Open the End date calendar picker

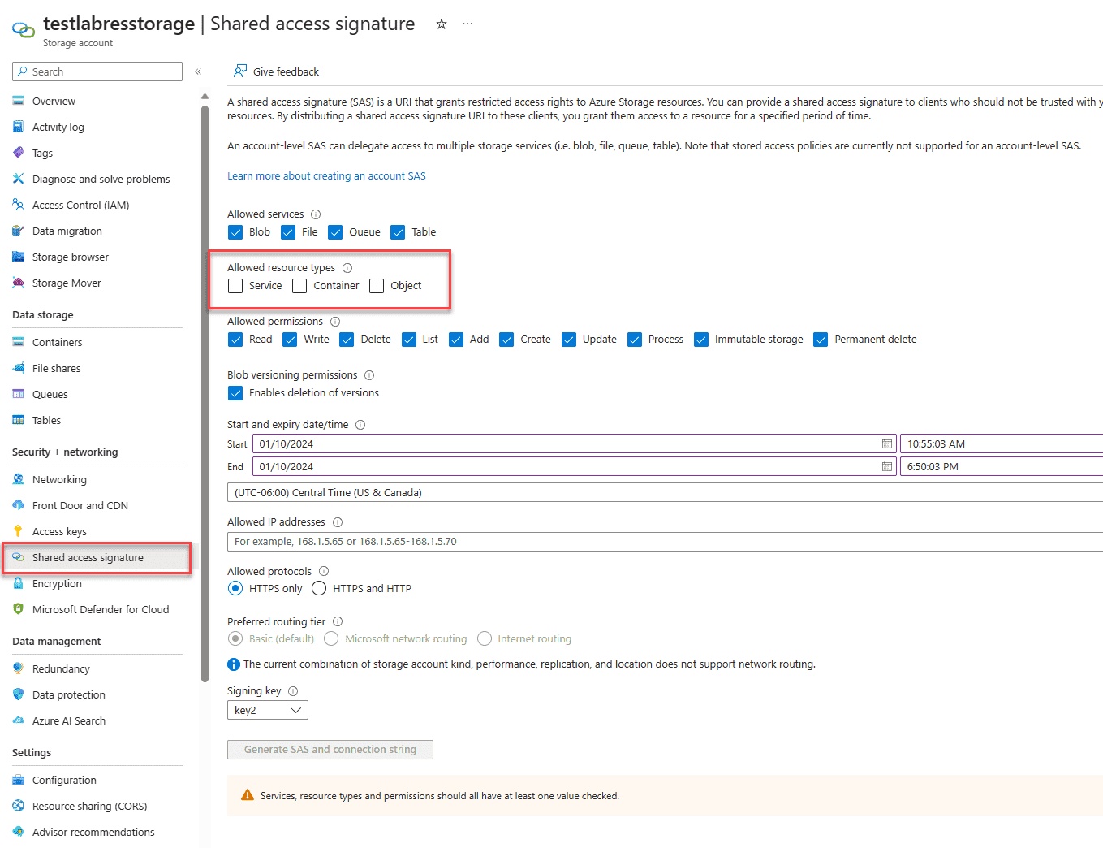[886, 467]
